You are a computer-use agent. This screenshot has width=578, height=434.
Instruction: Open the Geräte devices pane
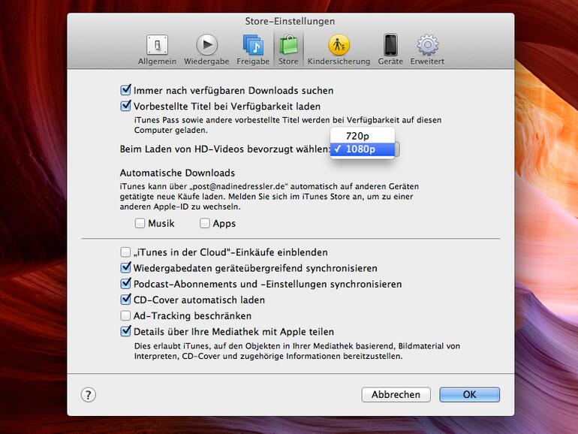[x=390, y=50]
